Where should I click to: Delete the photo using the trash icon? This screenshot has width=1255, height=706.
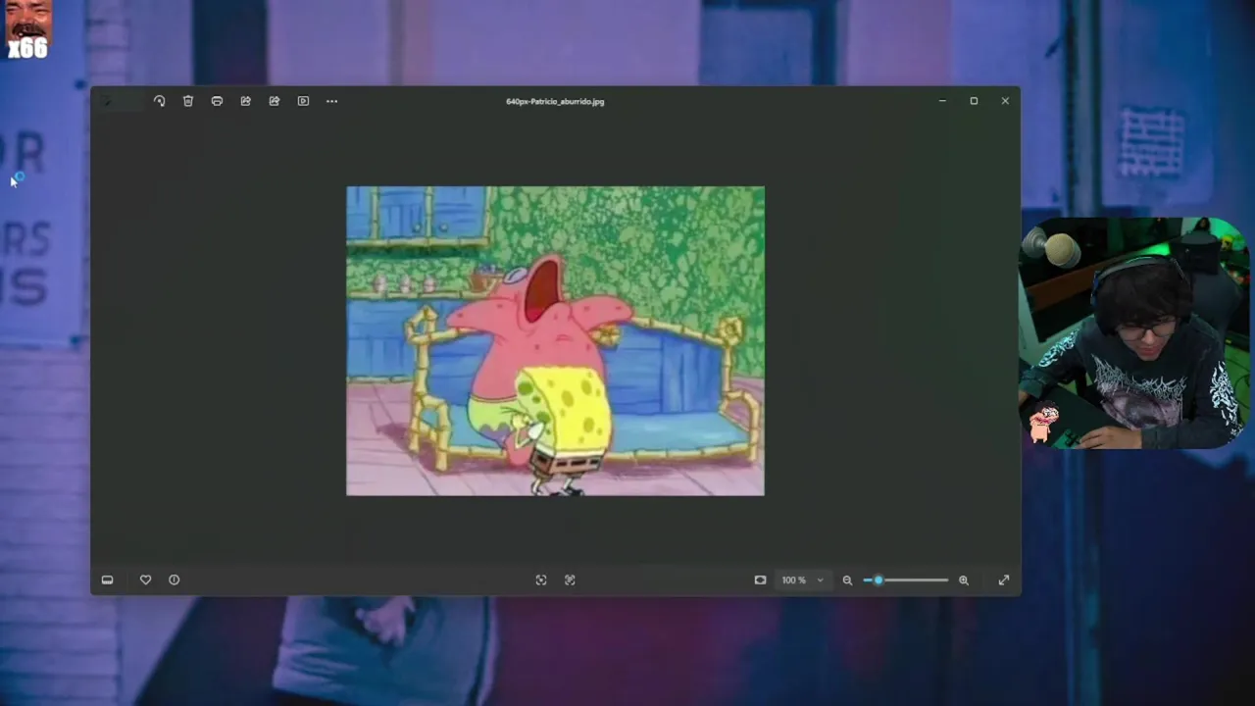tap(188, 101)
